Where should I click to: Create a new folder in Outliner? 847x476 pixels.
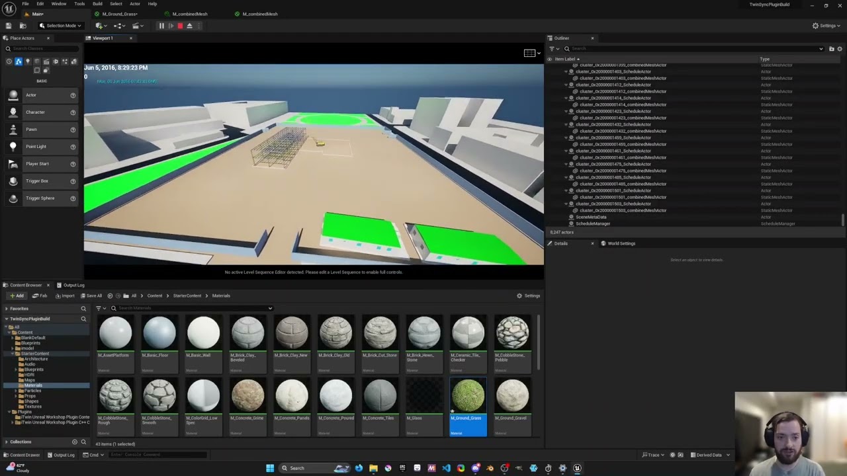coord(832,49)
